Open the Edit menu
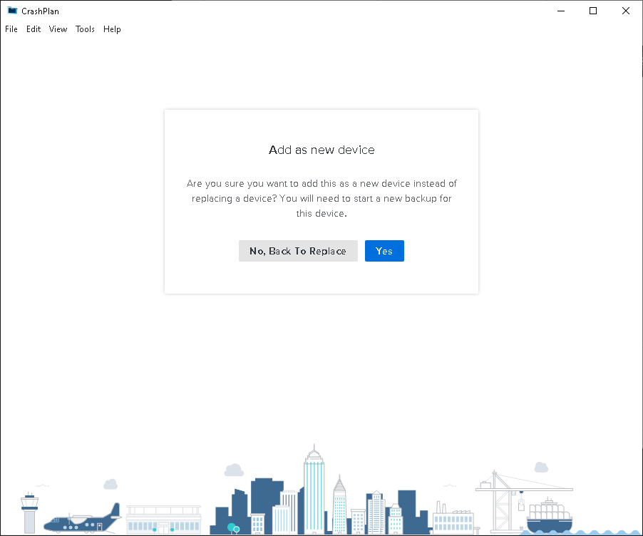Viewport: 643px width, 536px height. tap(33, 29)
